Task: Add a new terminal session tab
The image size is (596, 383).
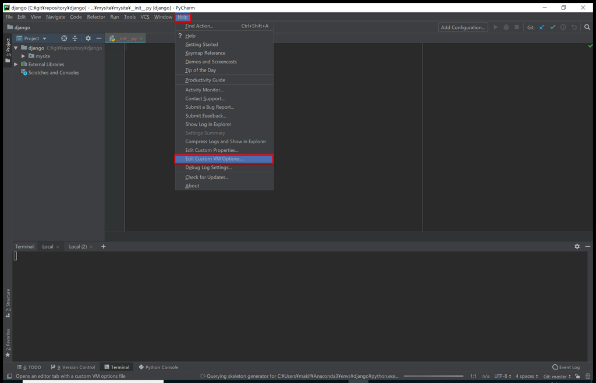Action: pos(104,247)
